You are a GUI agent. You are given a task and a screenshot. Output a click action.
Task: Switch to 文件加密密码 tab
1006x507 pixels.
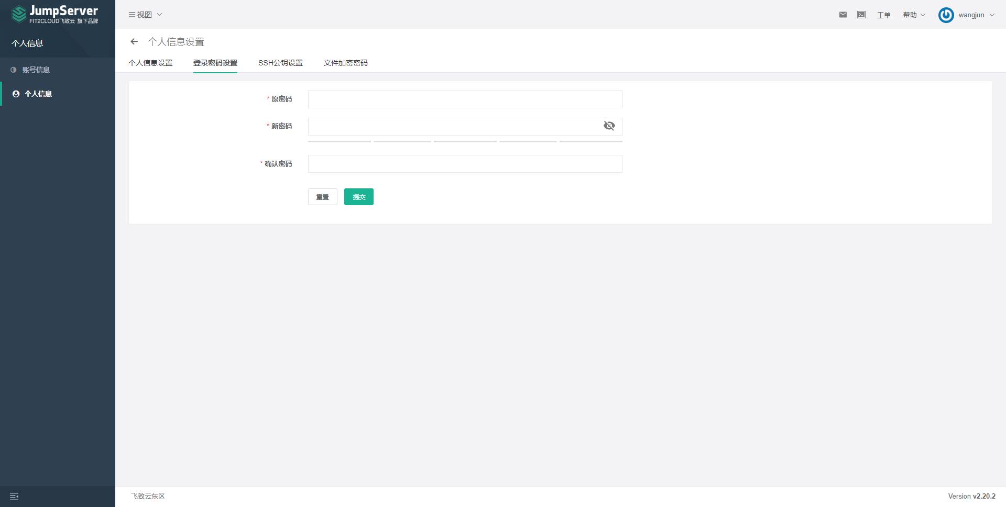click(345, 63)
